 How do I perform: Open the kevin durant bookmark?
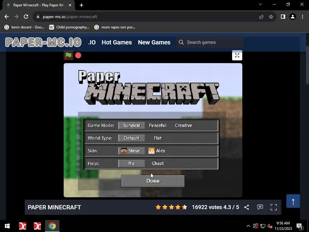pyautogui.click(x=24, y=27)
